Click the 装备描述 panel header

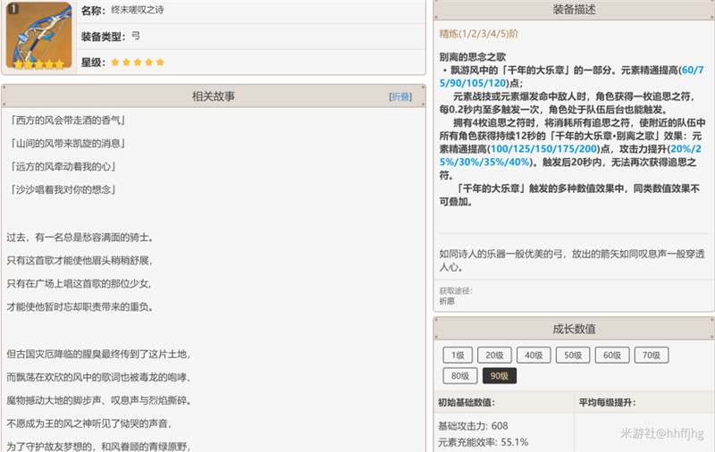(x=574, y=10)
